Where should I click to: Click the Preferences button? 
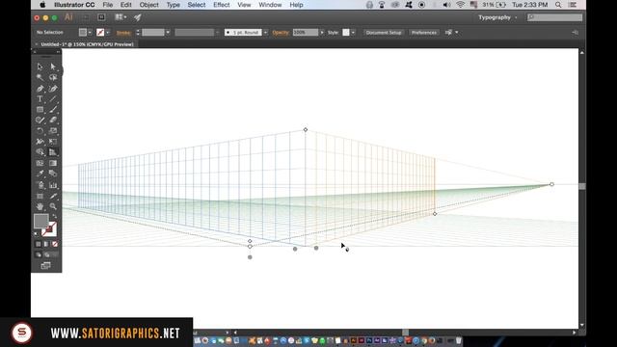424,32
